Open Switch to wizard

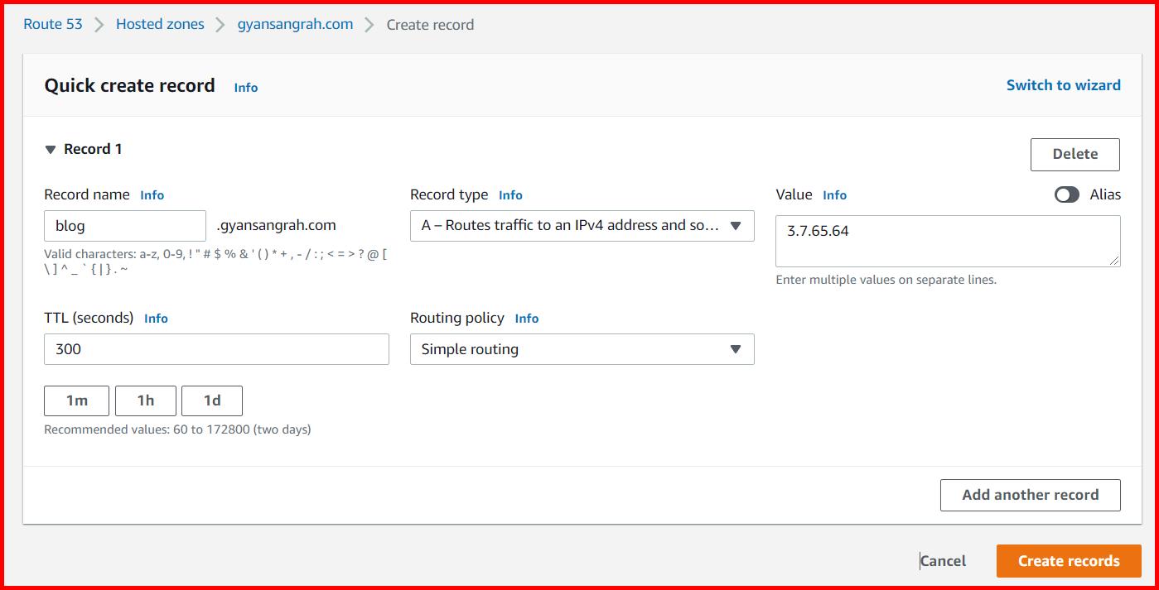click(x=1063, y=84)
